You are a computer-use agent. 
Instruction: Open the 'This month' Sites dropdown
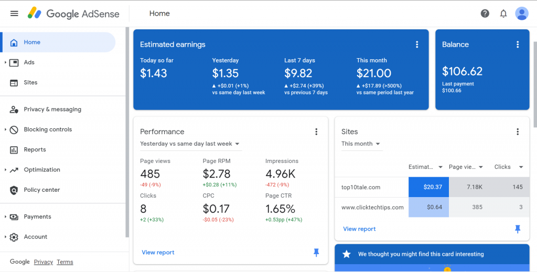361,144
